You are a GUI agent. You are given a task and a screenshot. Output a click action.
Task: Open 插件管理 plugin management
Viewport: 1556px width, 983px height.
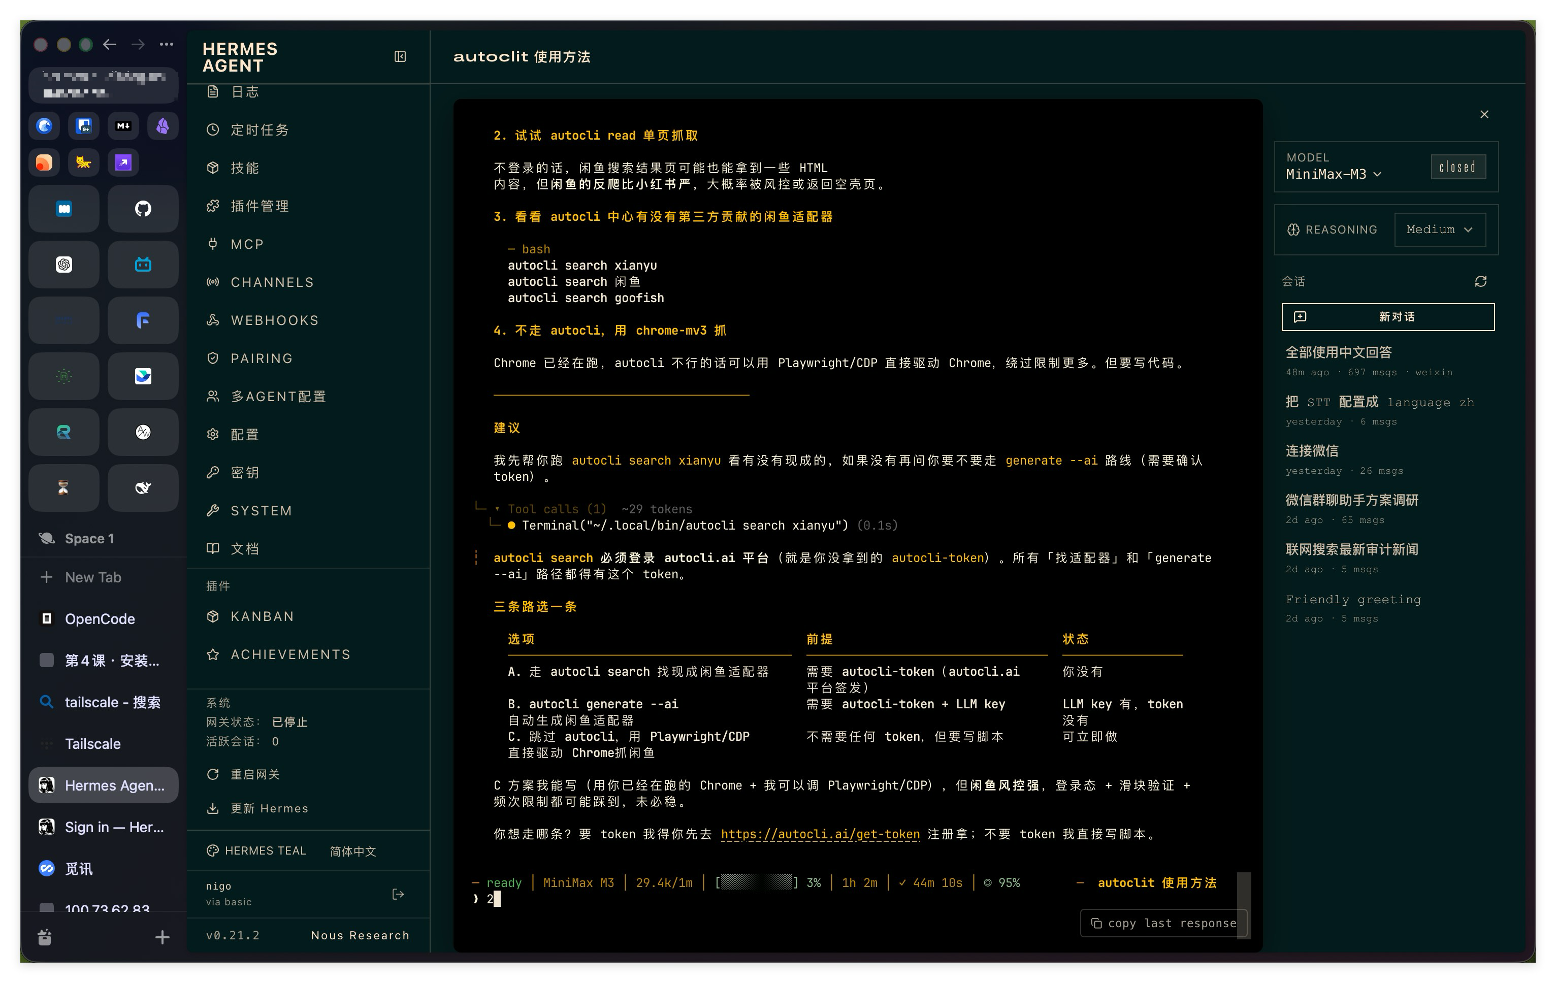pyautogui.click(x=308, y=206)
